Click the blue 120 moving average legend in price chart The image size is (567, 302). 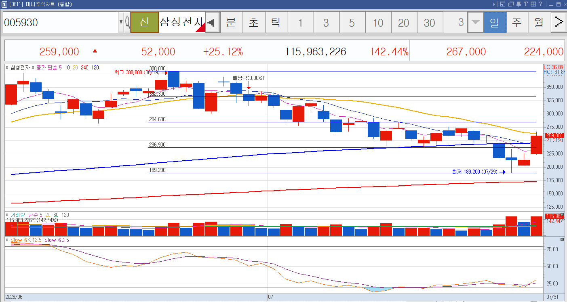(95, 67)
